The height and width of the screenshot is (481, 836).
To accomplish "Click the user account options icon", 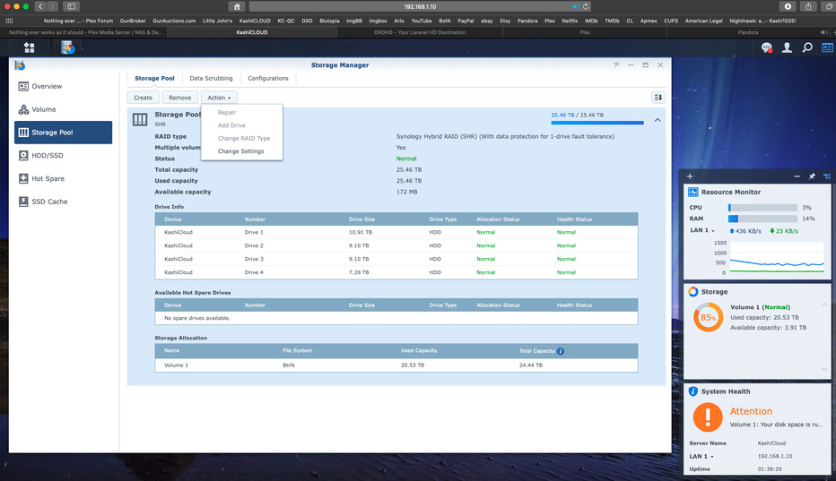I will click(788, 47).
